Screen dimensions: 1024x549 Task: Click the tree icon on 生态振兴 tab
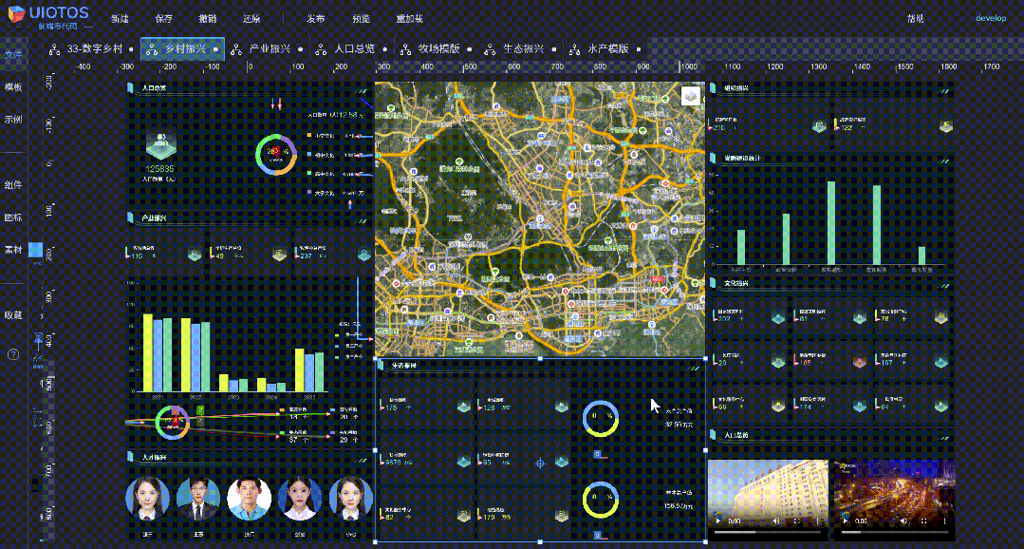pyautogui.click(x=491, y=49)
